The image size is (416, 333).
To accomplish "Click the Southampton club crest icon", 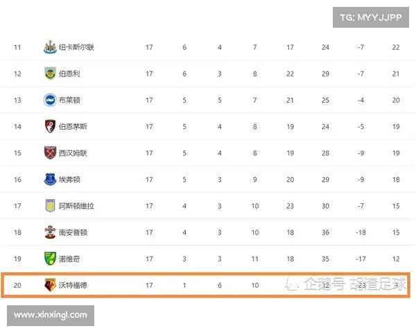I will pos(50,232).
